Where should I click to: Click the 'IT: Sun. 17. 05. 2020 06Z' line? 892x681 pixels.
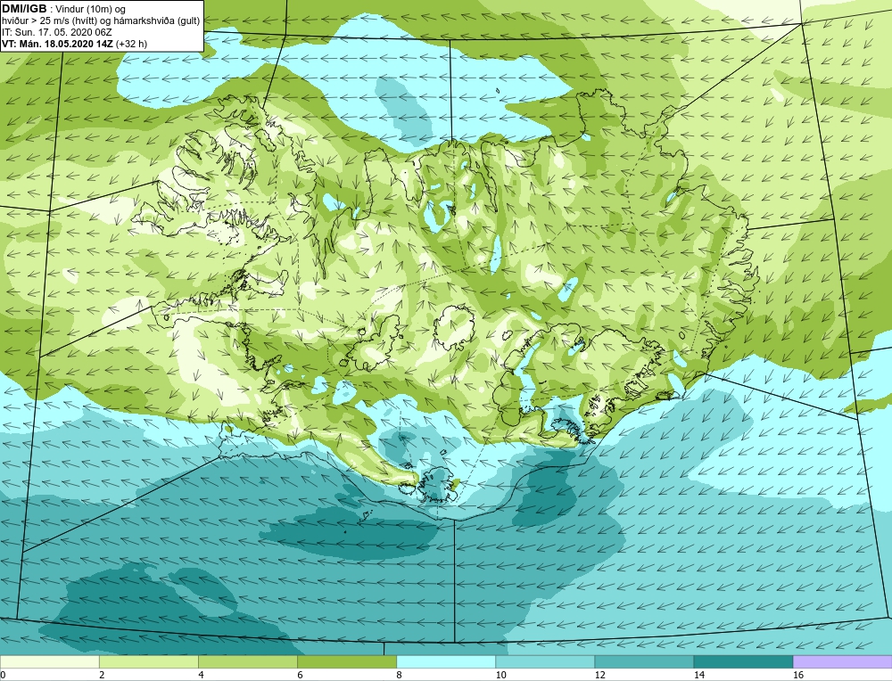tap(57, 32)
